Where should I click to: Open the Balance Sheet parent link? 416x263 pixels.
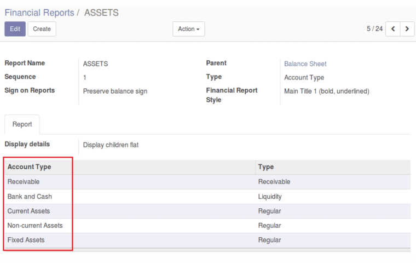(305, 64)
